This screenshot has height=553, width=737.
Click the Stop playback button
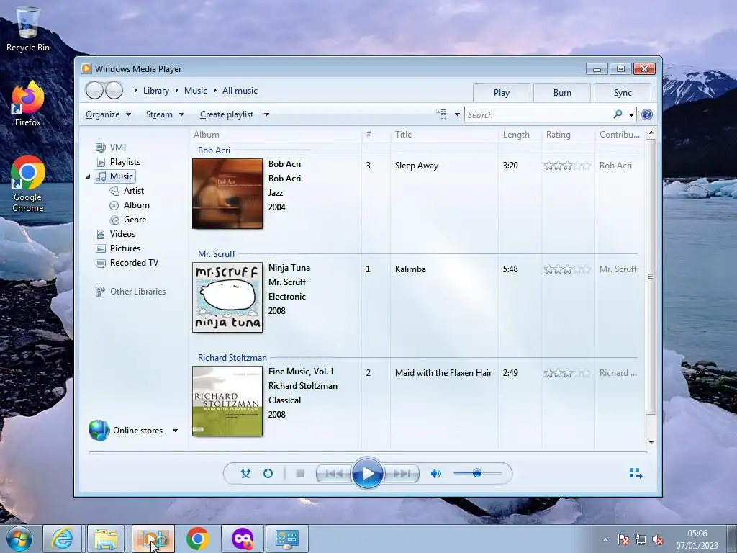300,474
